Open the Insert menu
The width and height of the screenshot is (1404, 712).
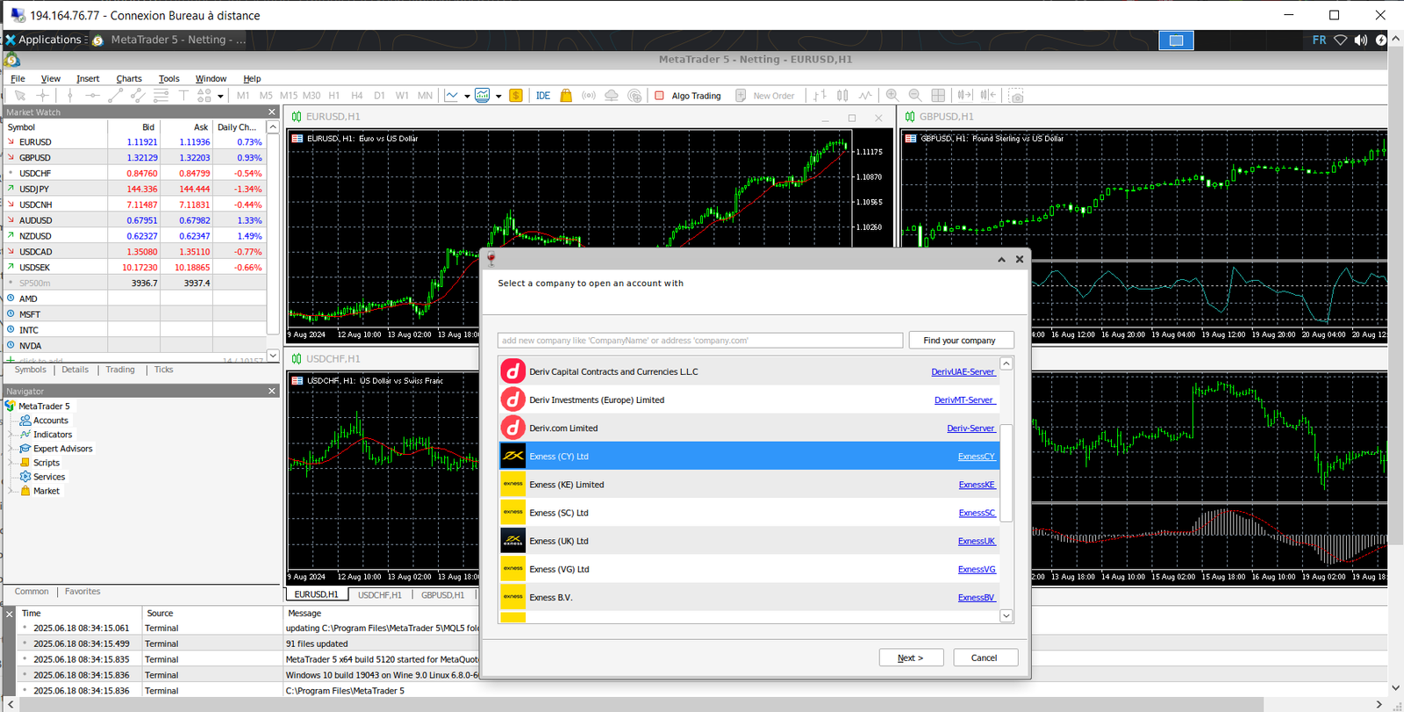click(x=88, y=79)
